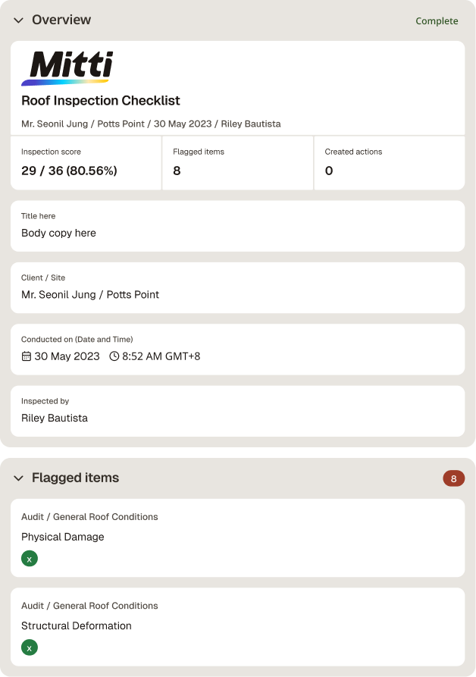Open the Inspection score card
This screenshot has width=476, height=677.
click(x=86, y=163)
